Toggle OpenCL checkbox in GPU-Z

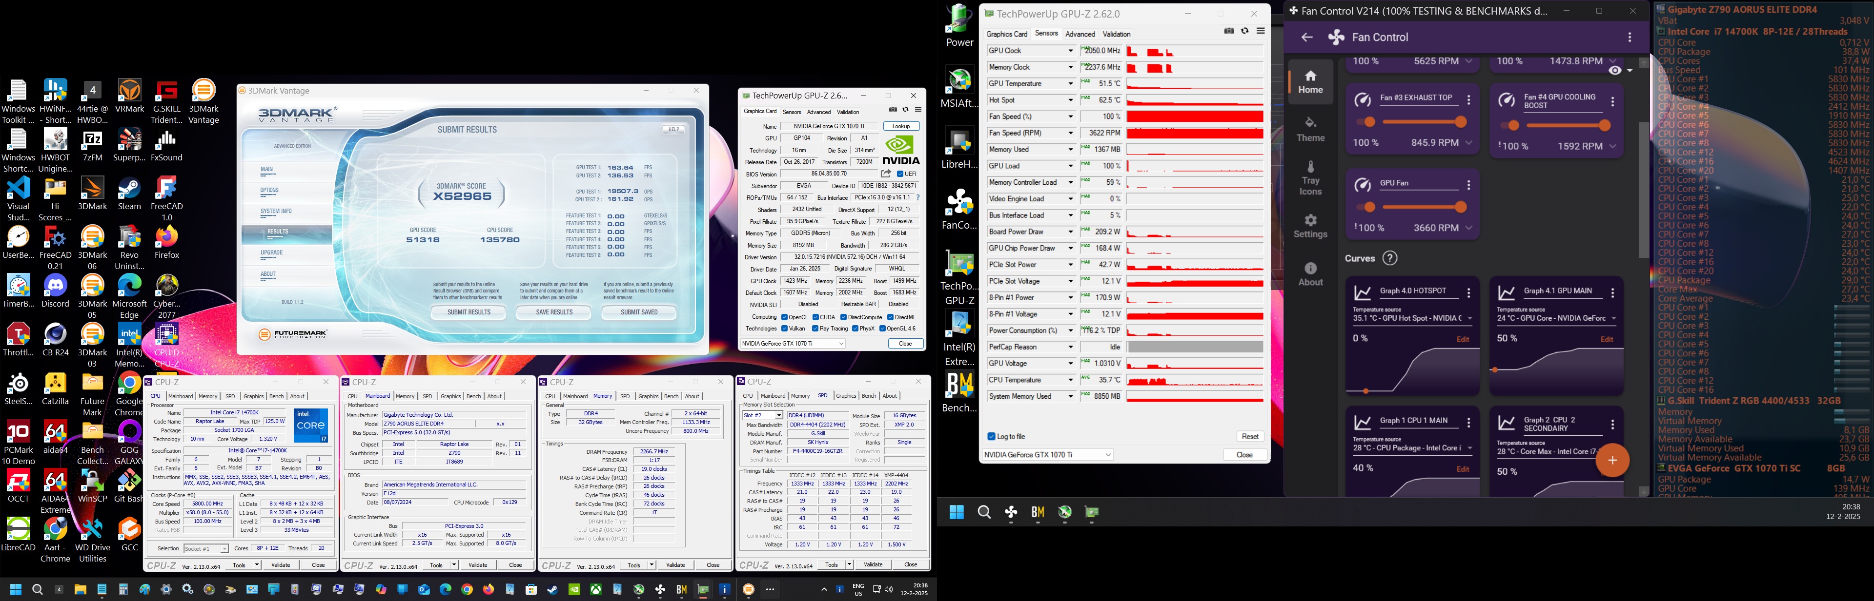pos(785,317)
